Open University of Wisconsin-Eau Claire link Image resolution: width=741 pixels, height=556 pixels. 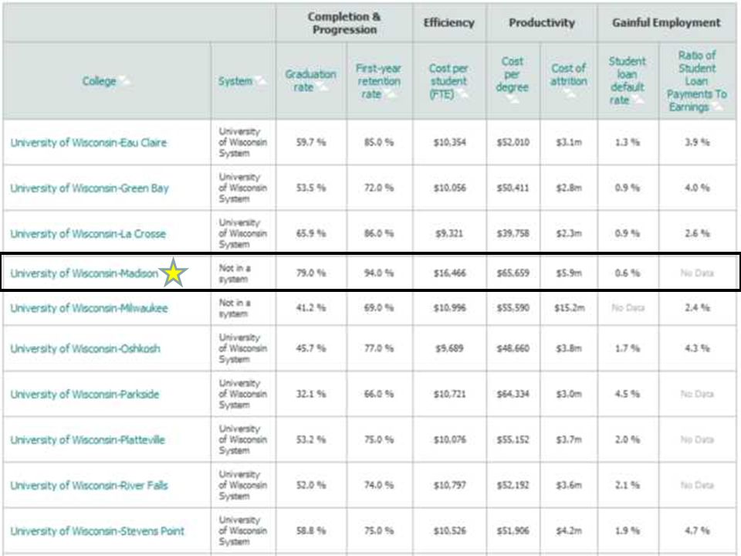tap(88, 143)
